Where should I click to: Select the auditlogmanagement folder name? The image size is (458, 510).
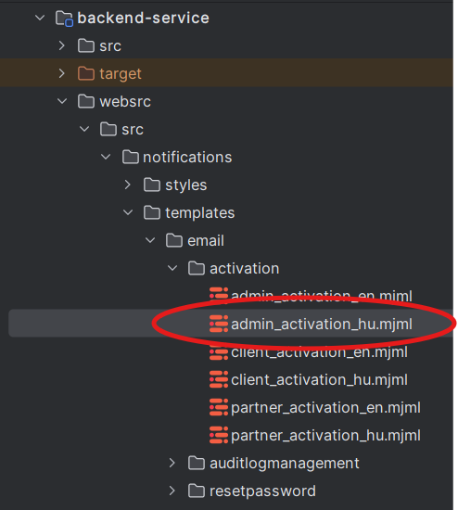[x=285, y=464]
